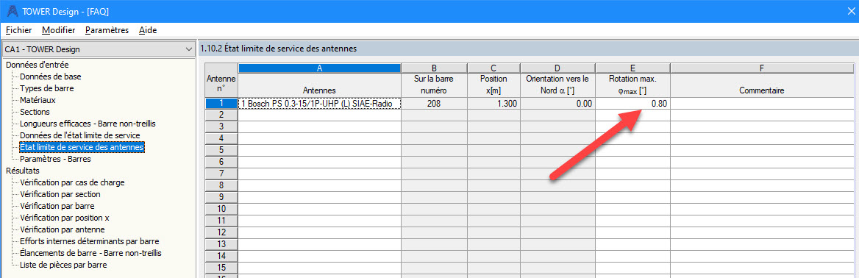Open Paramètres - Barres tree item
859x278 pixels.
point(54,159)
